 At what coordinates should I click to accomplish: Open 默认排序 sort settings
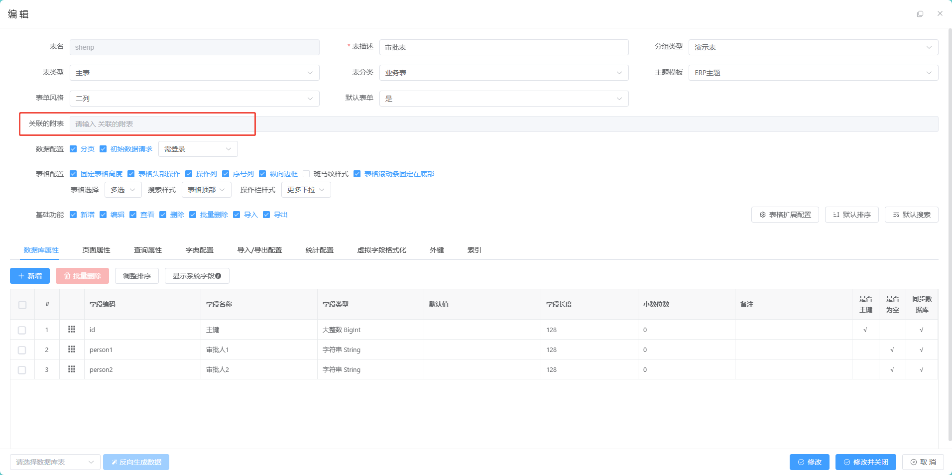(x=851, y=215)
